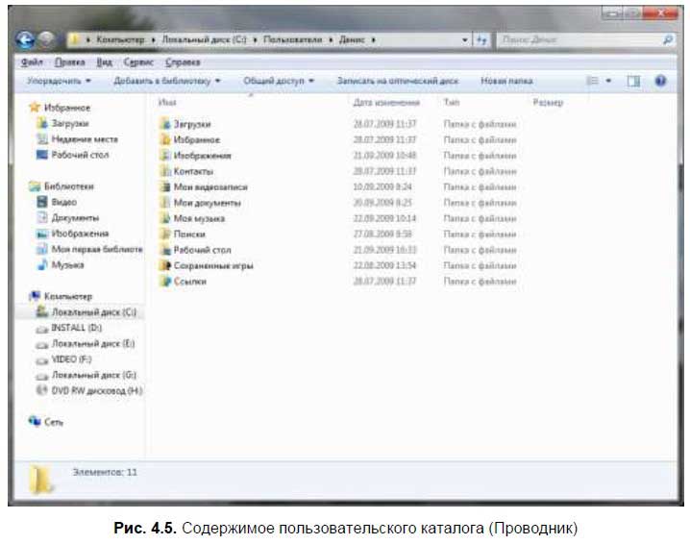
Task: Sort by Дата изменения column header
Action: point(386,103)
